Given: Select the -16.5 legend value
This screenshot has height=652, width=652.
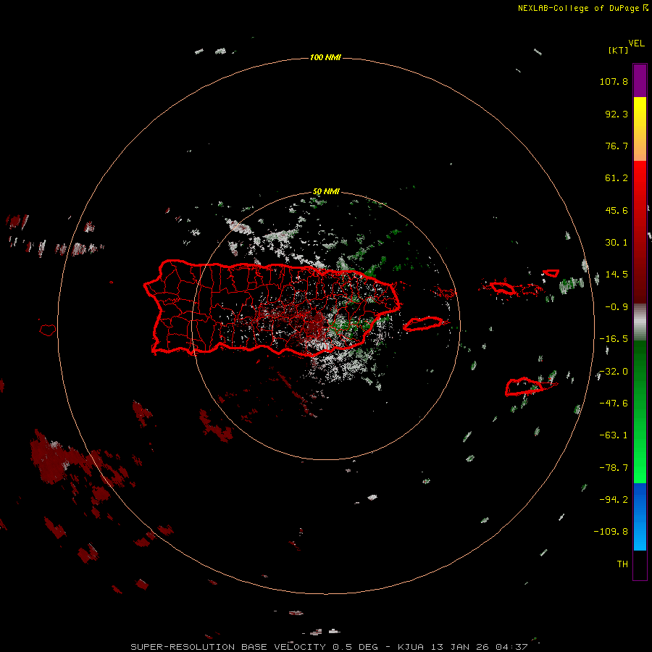Looking at the screenshot, I should point(614,339).
